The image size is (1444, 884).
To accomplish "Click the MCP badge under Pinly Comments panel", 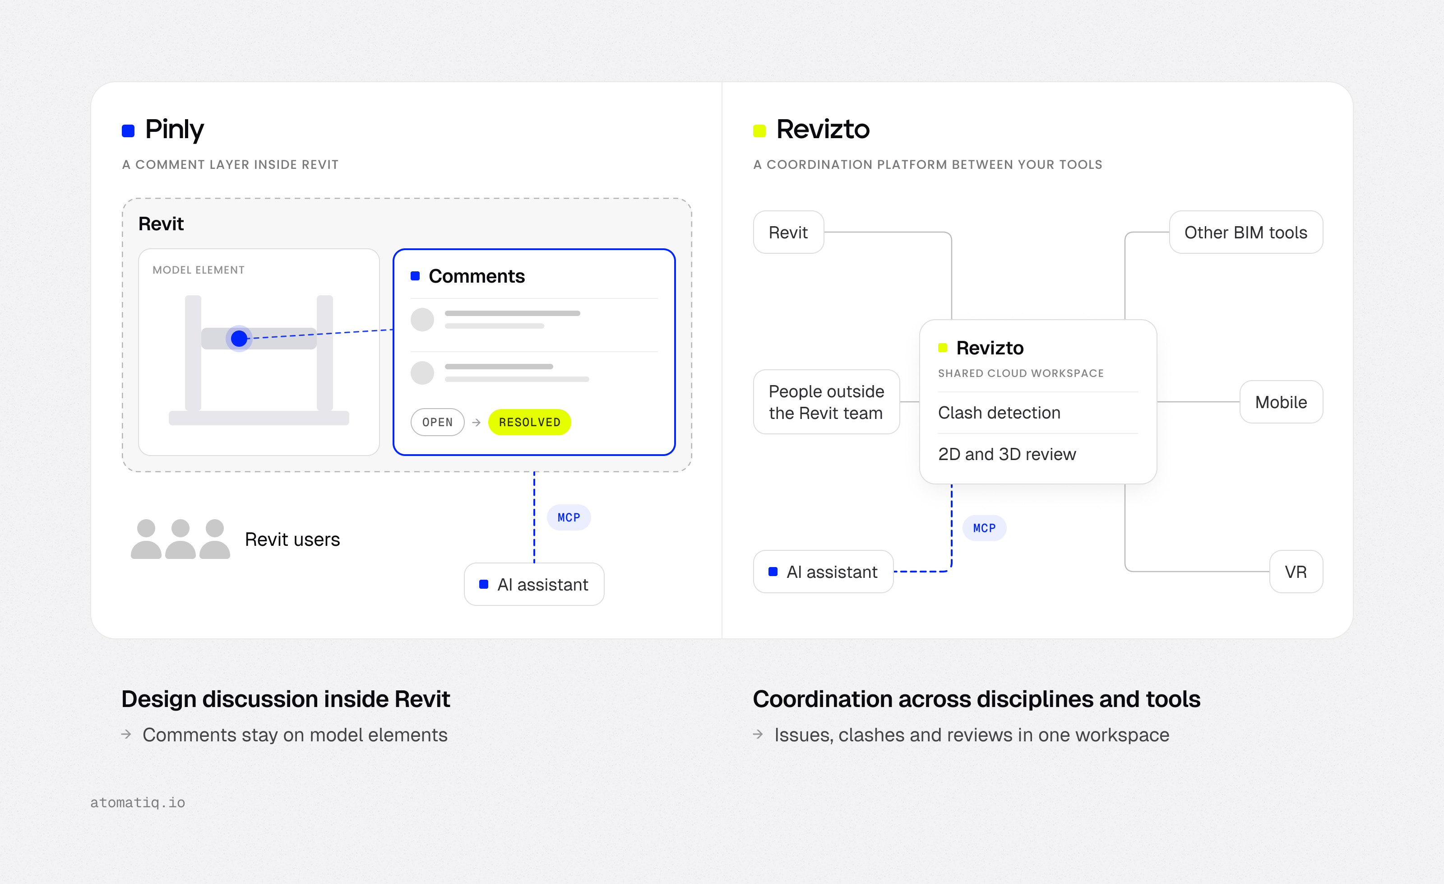I will [569, 517].
